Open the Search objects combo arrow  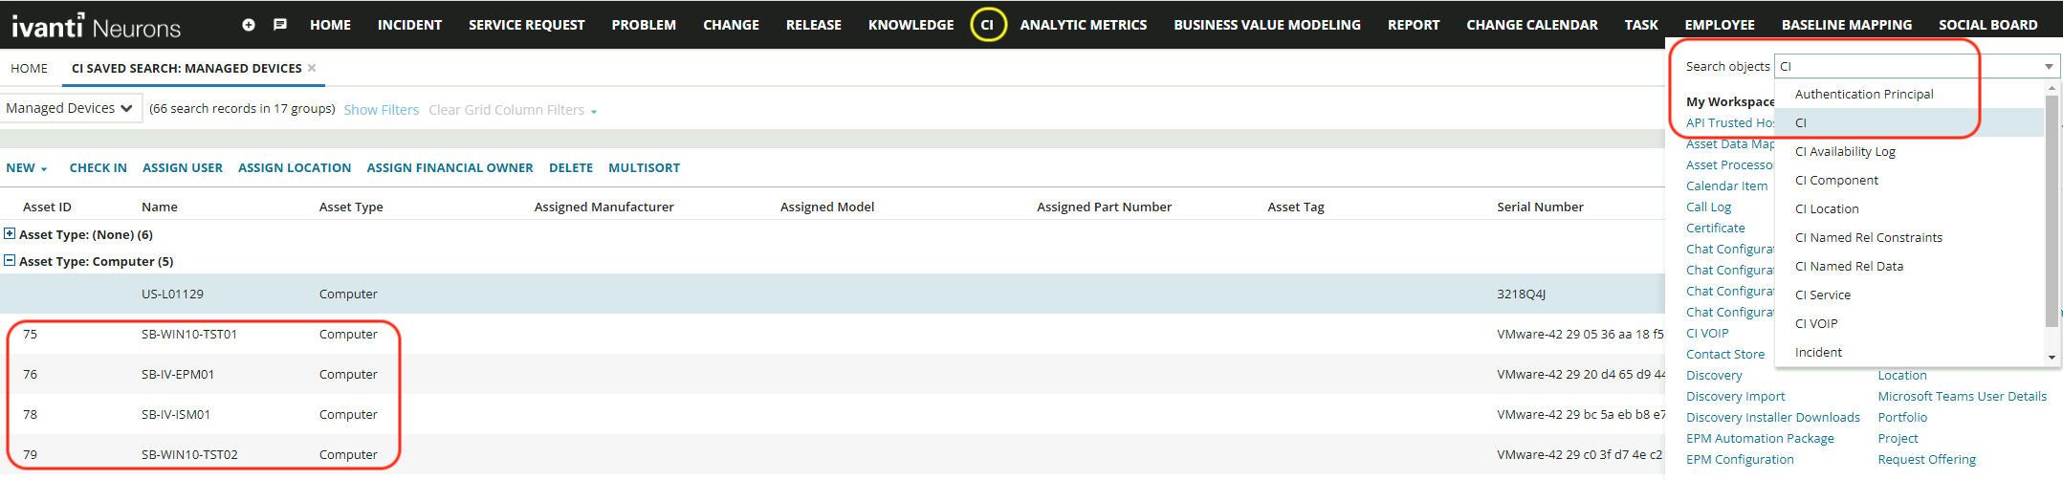(x=2049, y=66)
